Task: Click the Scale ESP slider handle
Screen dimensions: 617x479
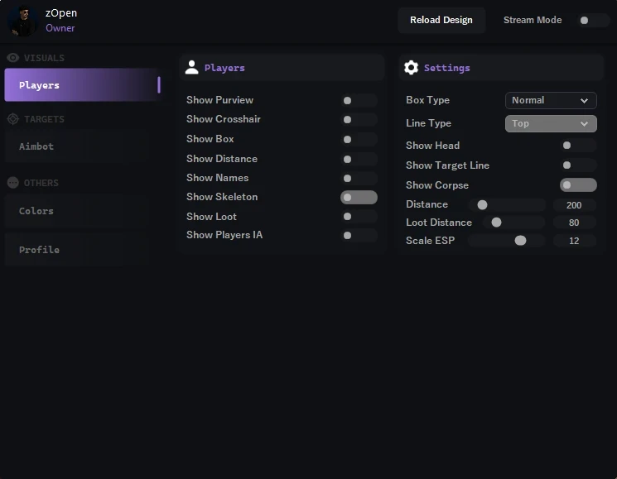Action: point(520,241)
